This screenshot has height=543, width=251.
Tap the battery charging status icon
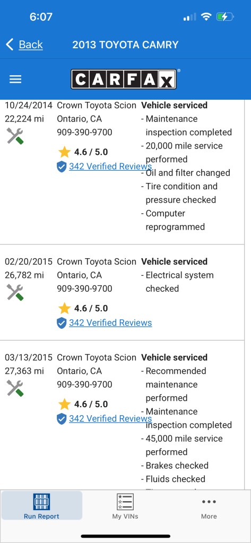tap(225, 16)
